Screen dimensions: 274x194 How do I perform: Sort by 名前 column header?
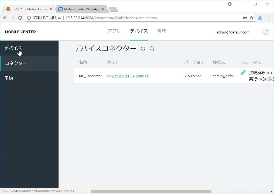click(83, 62)
